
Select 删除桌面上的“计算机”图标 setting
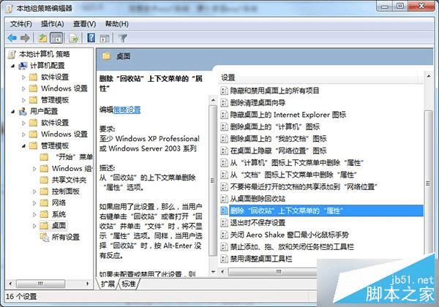coord(275,126)
